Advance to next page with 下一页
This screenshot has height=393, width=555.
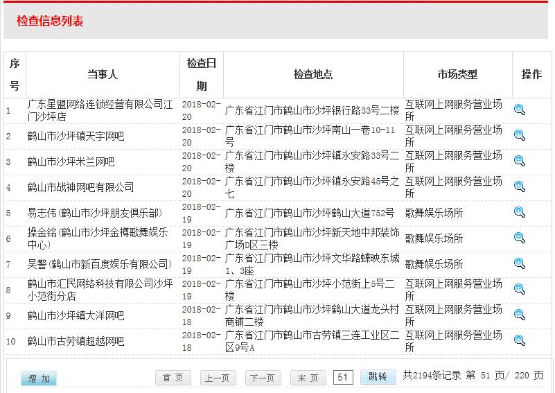click(x=263, y=378)
